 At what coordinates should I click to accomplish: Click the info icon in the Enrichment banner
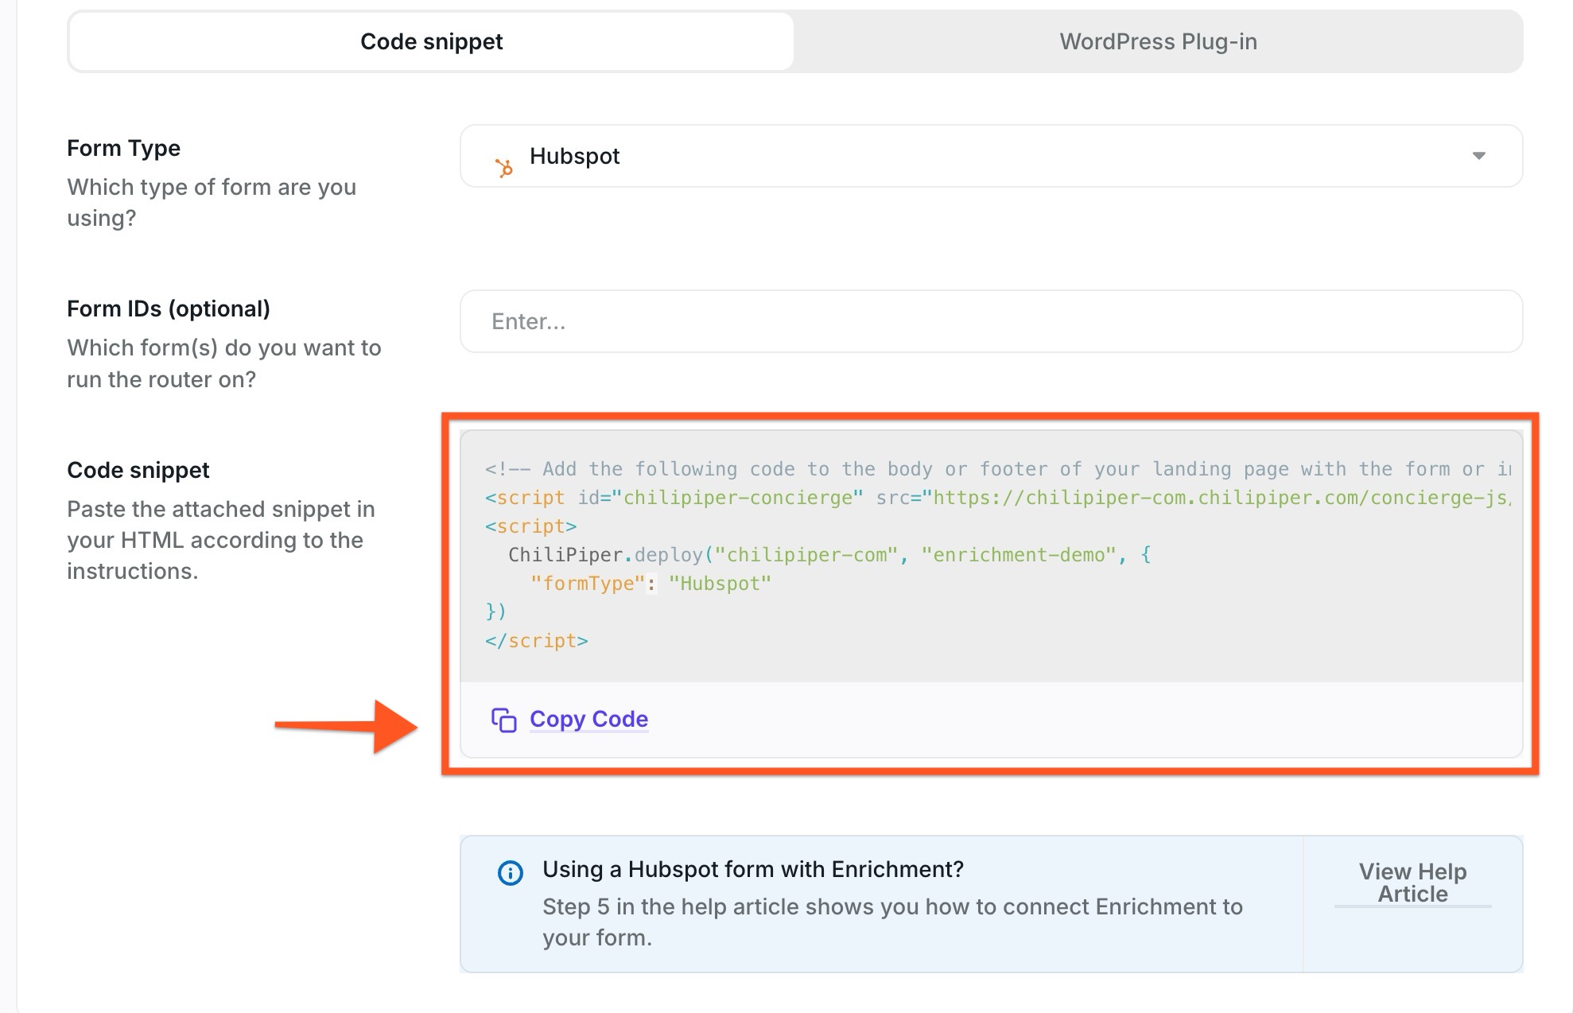click(x=509, y=871)
